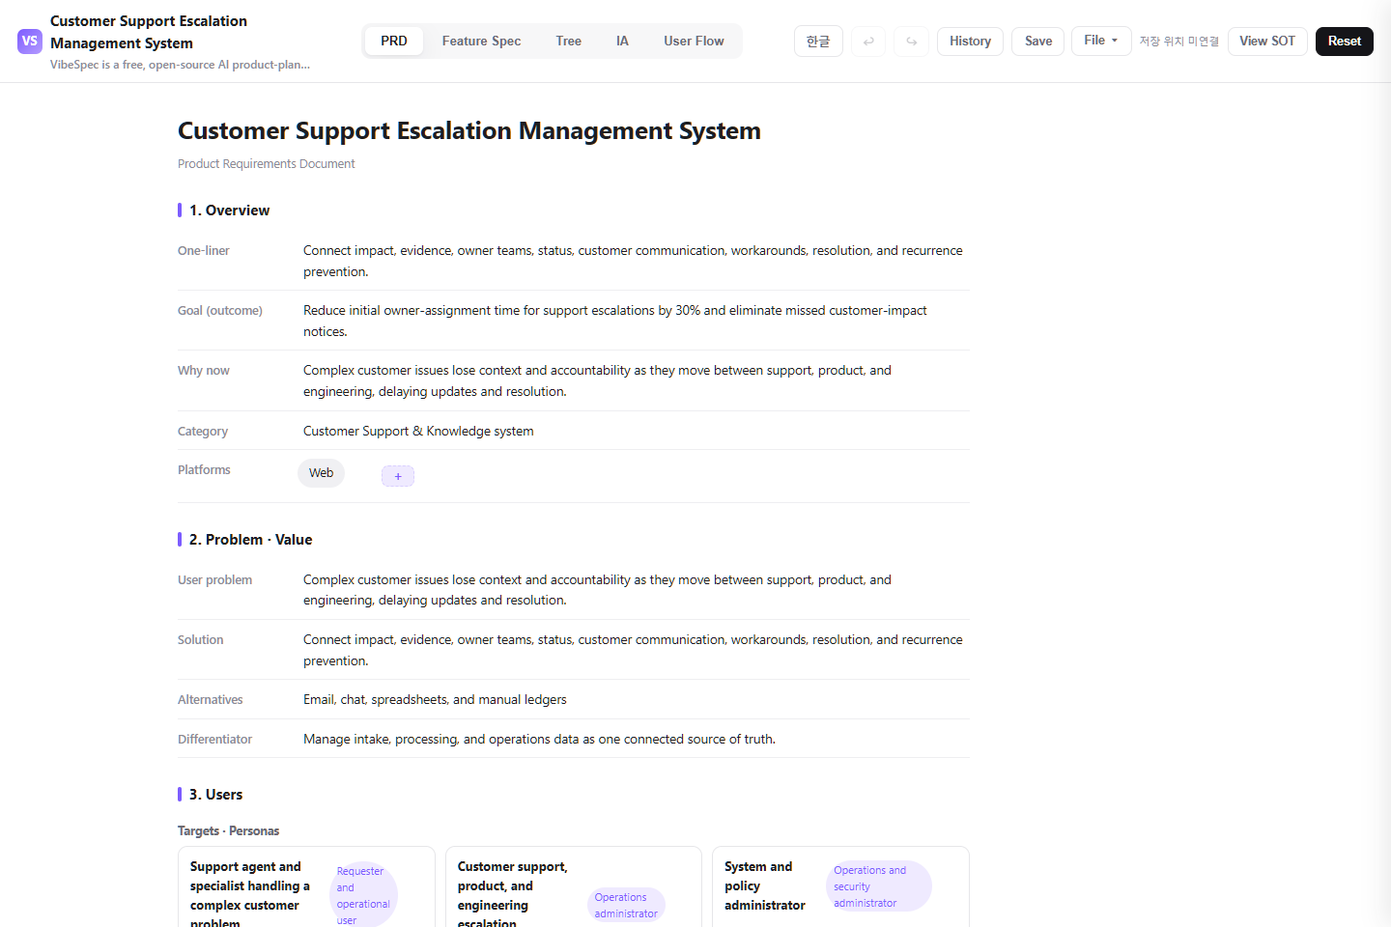Click the User problem value text
This screenshot has width=1391, height=927.
click(598, 590)
